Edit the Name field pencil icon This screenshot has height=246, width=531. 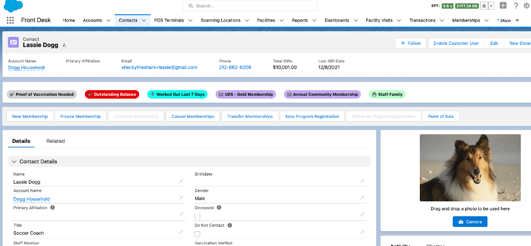click(x=181, y=181)
